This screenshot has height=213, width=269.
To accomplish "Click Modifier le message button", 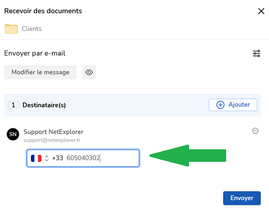I will click(40, 72).
